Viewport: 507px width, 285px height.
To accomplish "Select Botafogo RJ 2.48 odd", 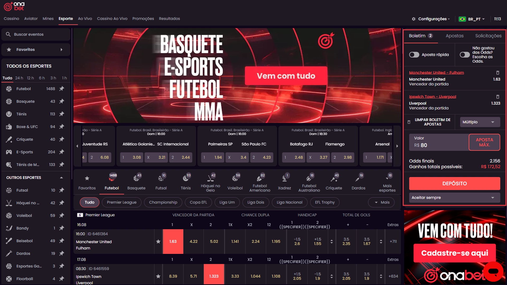I will (x=294, y=157).
